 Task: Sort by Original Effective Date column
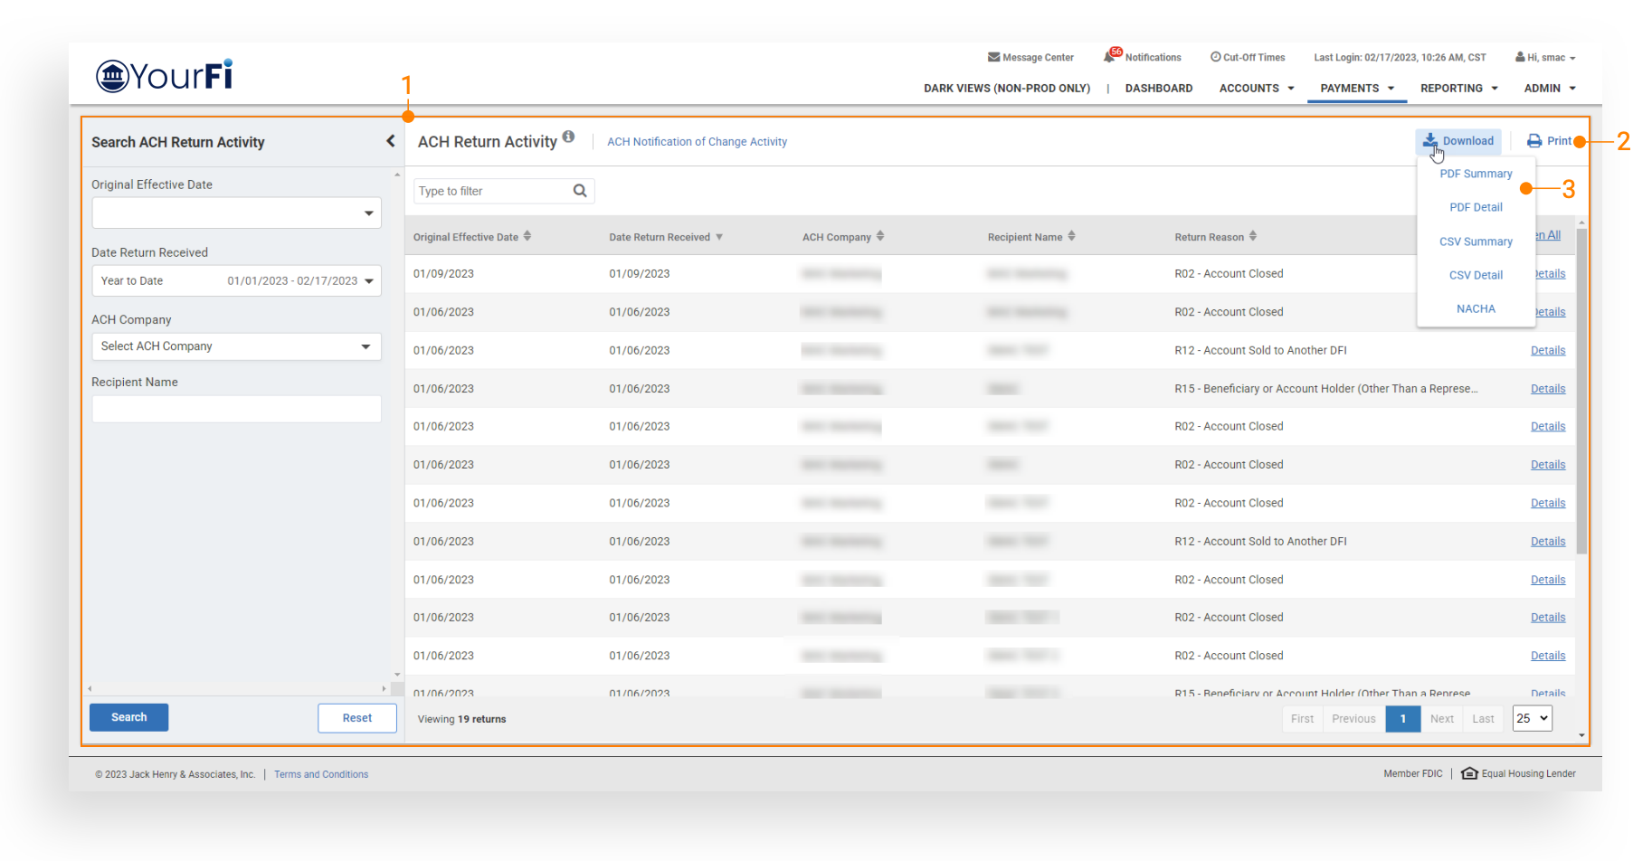527,237
